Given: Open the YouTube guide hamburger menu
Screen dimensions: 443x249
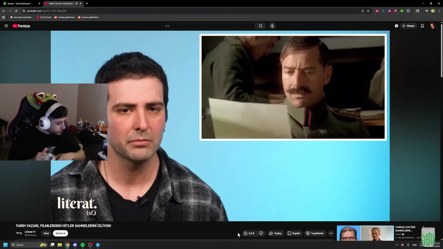Looking at the screenshot, I should (6, 26).
